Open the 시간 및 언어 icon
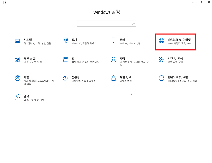The height and width of the screenshot is (163, 212). click(161, 59)
